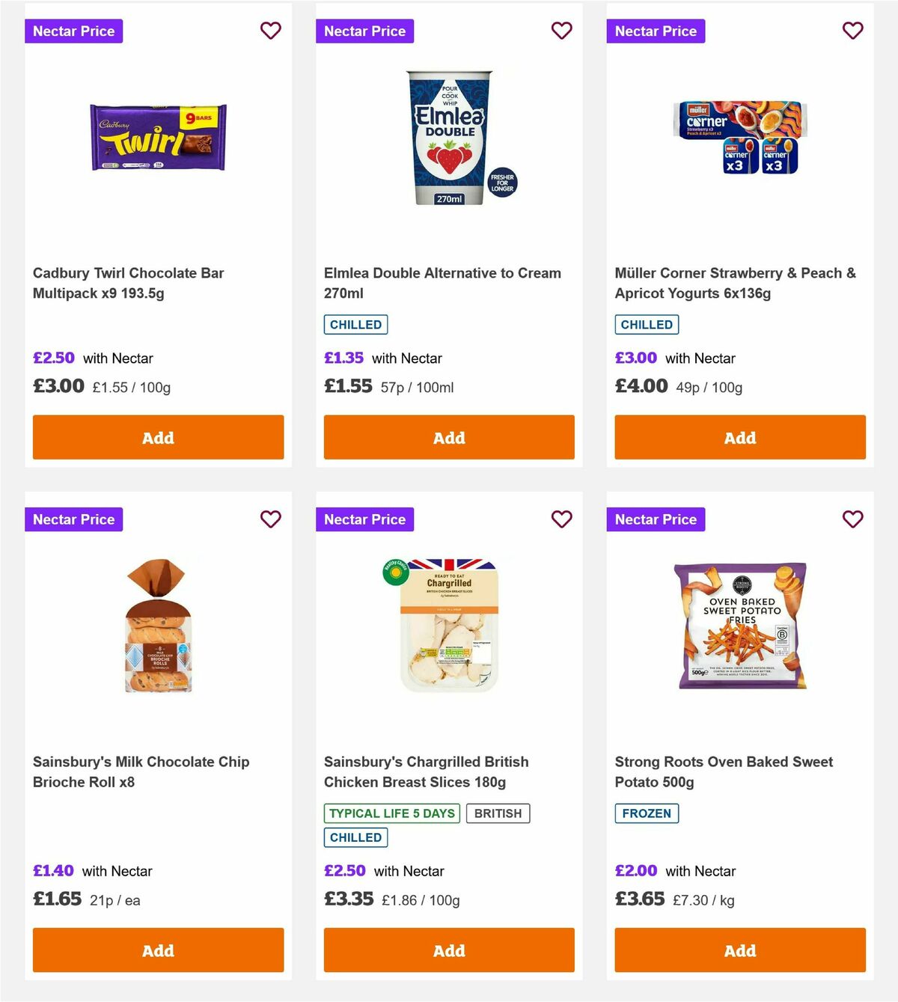The width and height of the screenshot is (898, 1002).
Task: Select the FROZEN tag on Strong Roots fries
Action: (x=647, y=813)
